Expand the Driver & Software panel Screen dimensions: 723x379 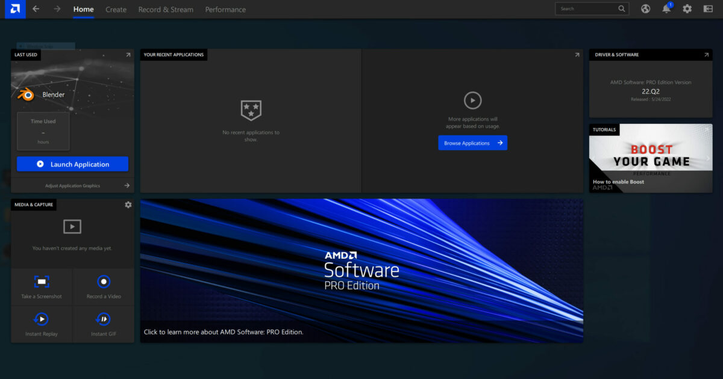click(706, 54)
